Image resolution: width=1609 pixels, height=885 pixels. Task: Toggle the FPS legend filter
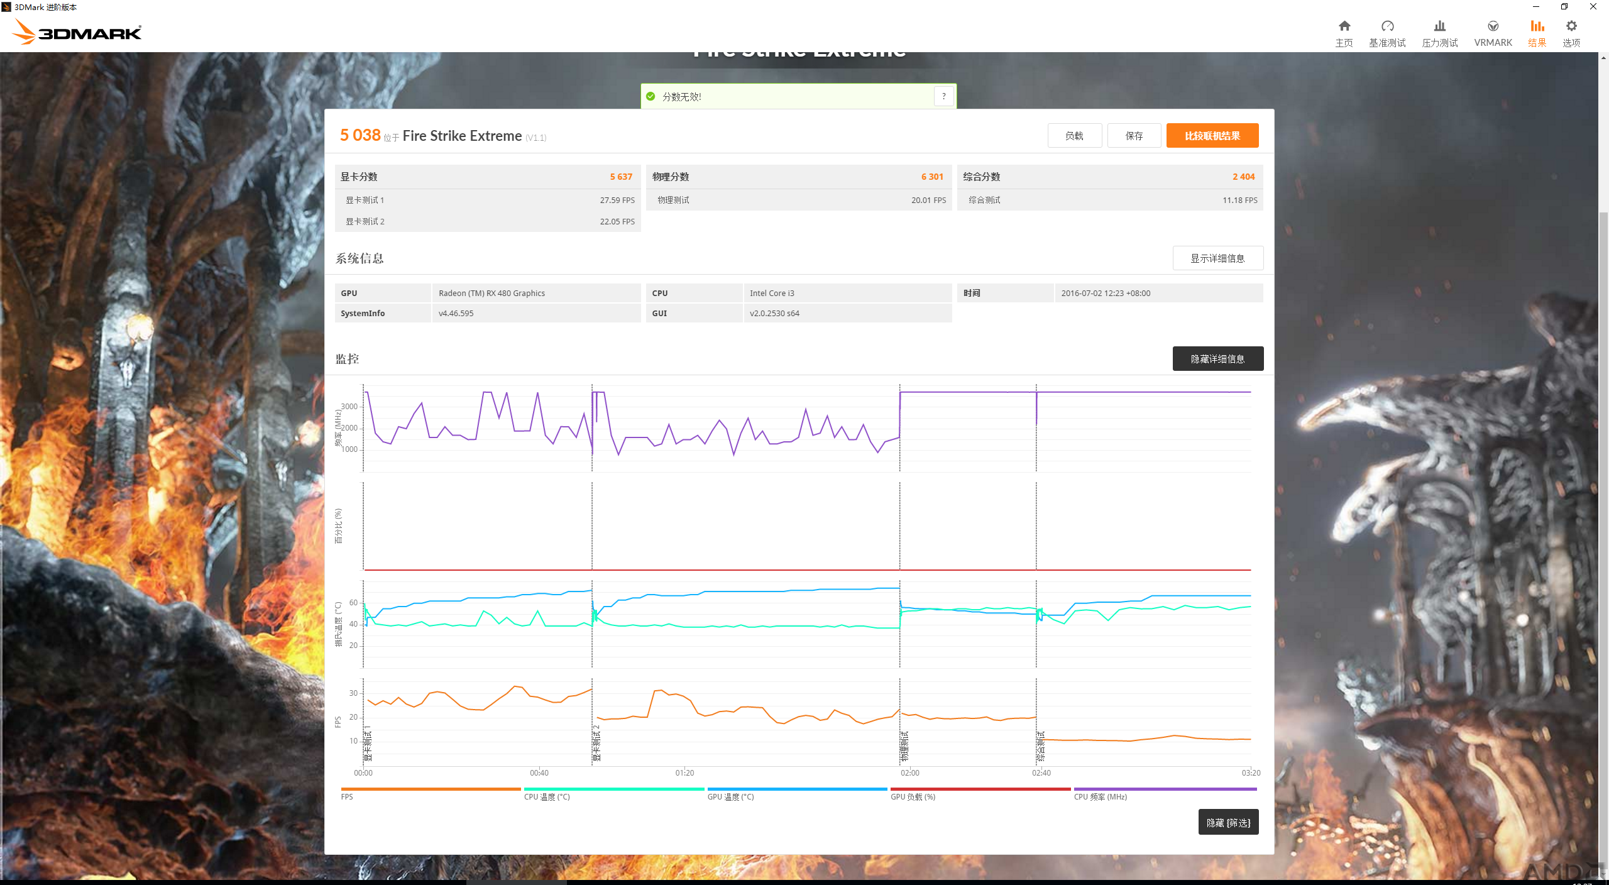click(347, 797)
